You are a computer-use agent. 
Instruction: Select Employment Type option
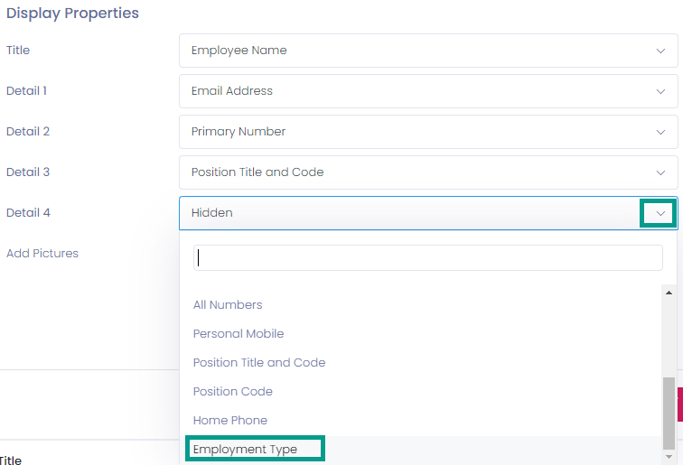(245, 449)
